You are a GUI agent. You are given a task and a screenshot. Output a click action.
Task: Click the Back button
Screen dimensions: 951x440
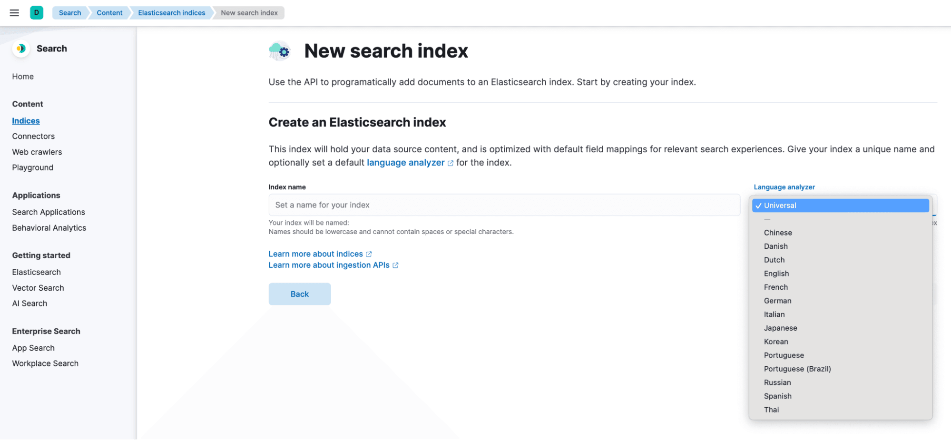pos(300,294)
